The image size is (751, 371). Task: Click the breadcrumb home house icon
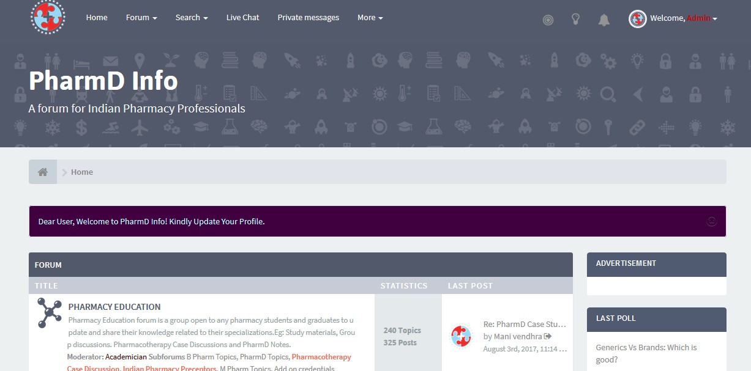pyautogui.click(x=43, y=172)
